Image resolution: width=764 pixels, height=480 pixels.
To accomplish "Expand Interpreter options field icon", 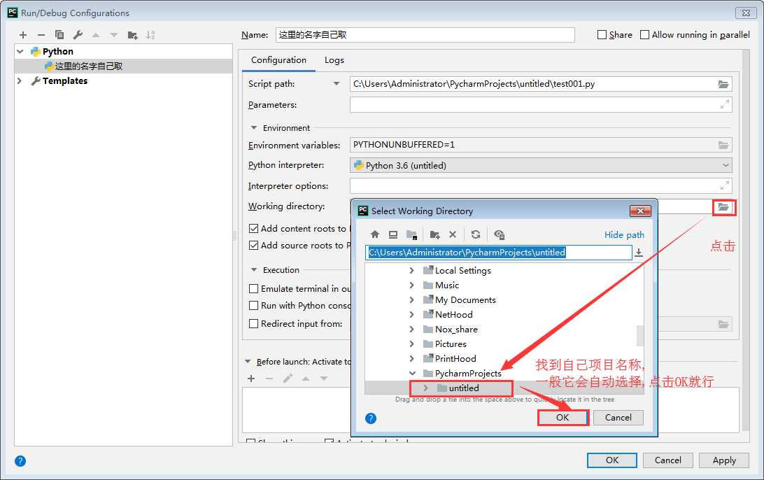I will tap(725, 185).
